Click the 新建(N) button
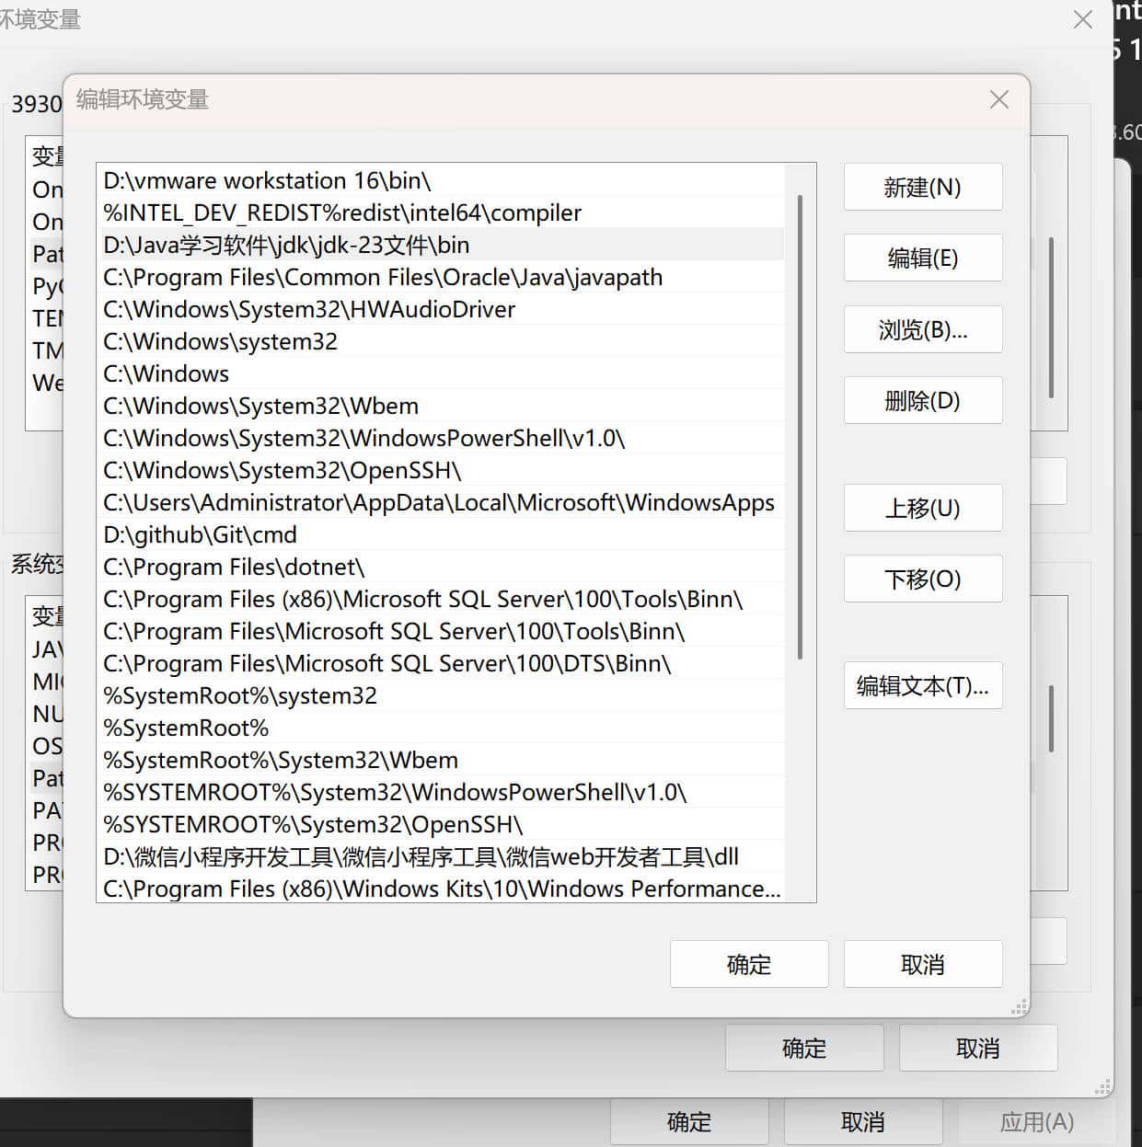This screenshot has height=1147, width=1142. point(922,187)
